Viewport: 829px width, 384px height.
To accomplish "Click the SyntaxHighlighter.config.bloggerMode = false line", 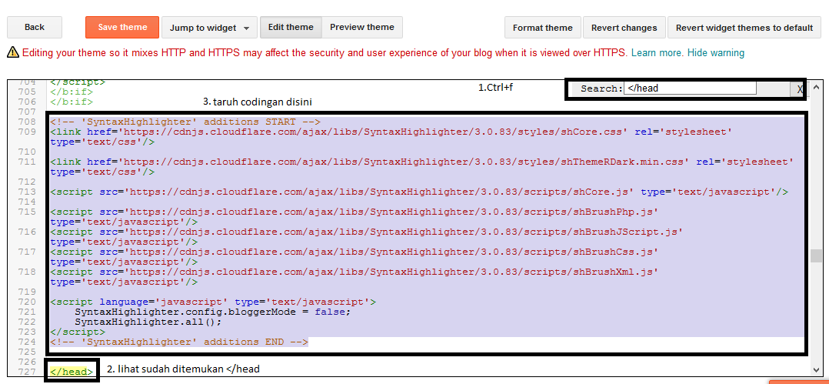I will click(212, 312).
